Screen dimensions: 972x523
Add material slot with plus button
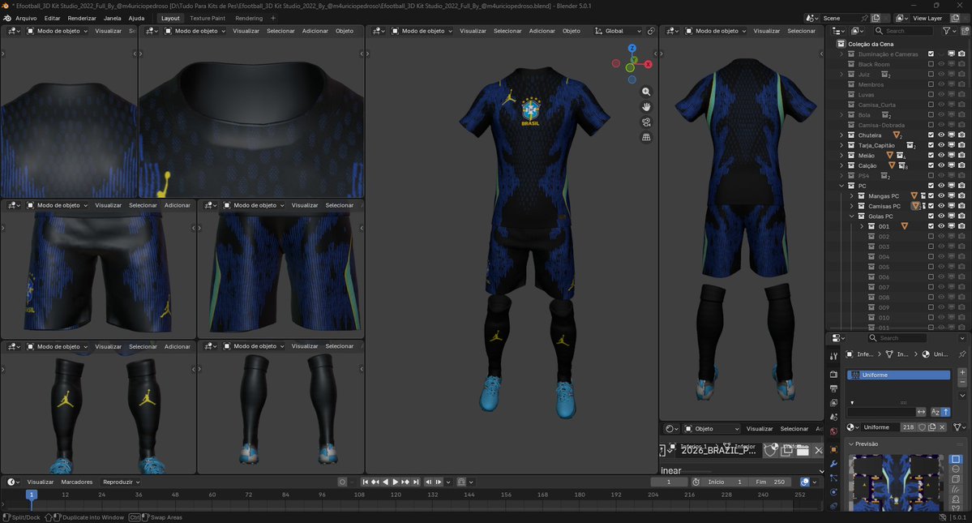(962, 372)
